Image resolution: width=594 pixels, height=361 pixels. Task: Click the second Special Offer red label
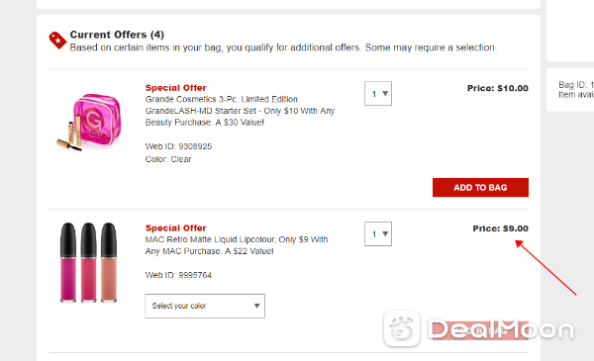(176, 228)
